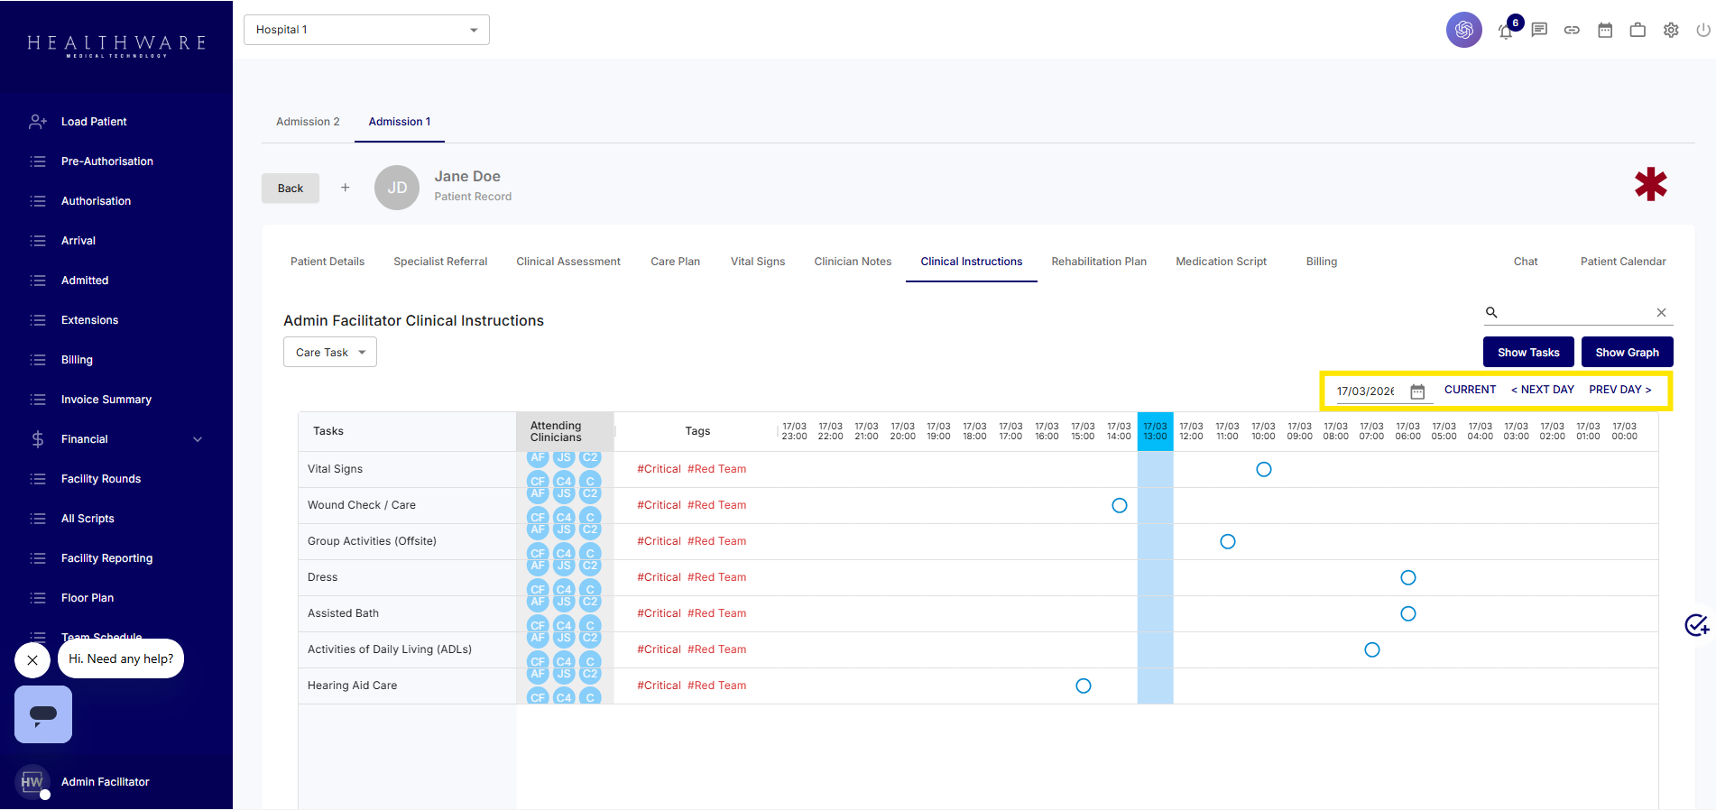The image size is (1716, 810).
Task: Toggle Wound Check task circle at 14:00
Action: [1119, 505]
